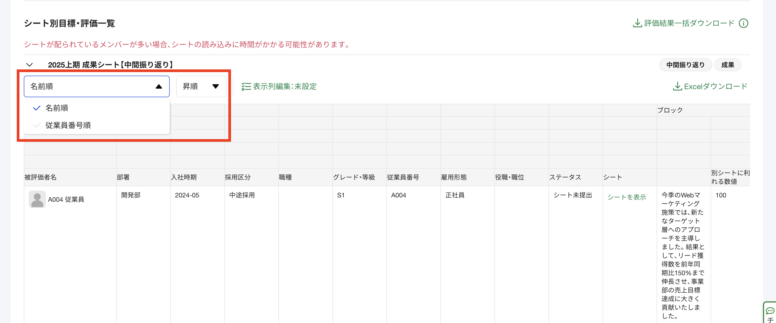Open the 表示列編集 column settings icon

click(246, 86)
